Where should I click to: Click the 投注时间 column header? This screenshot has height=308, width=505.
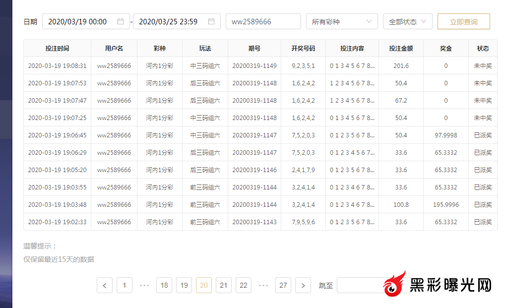click(57, 49)
